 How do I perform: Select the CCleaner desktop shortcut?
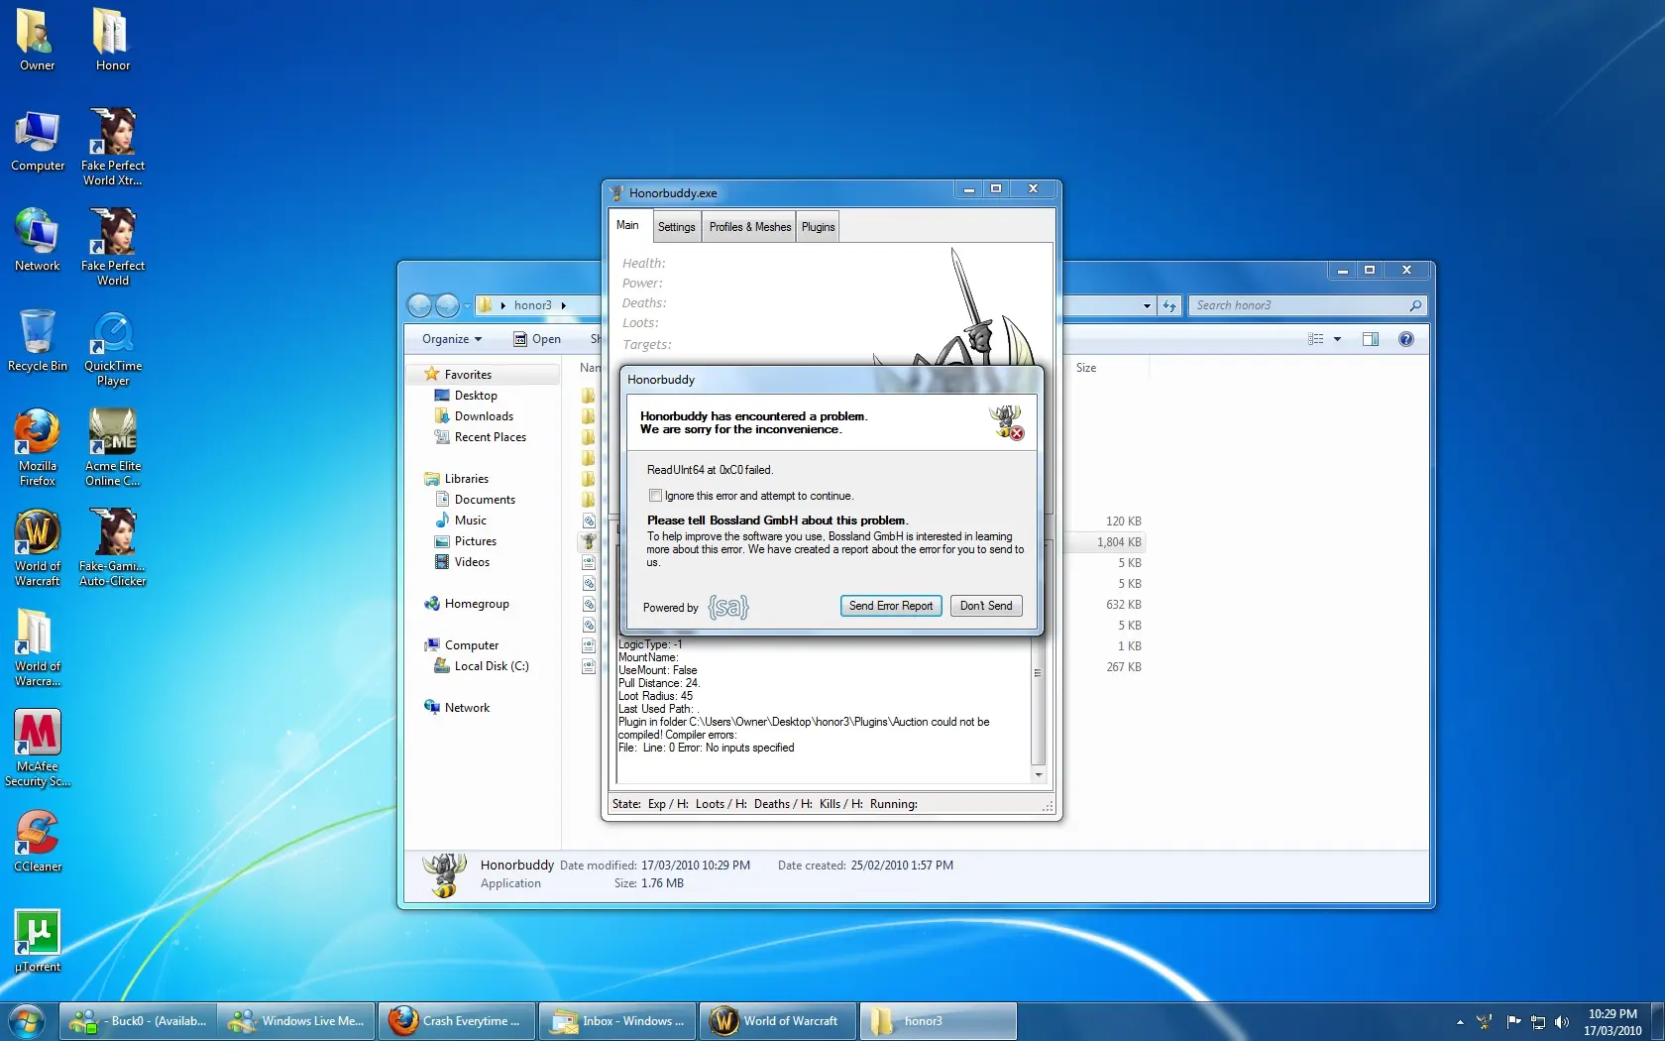coord(38,841)
